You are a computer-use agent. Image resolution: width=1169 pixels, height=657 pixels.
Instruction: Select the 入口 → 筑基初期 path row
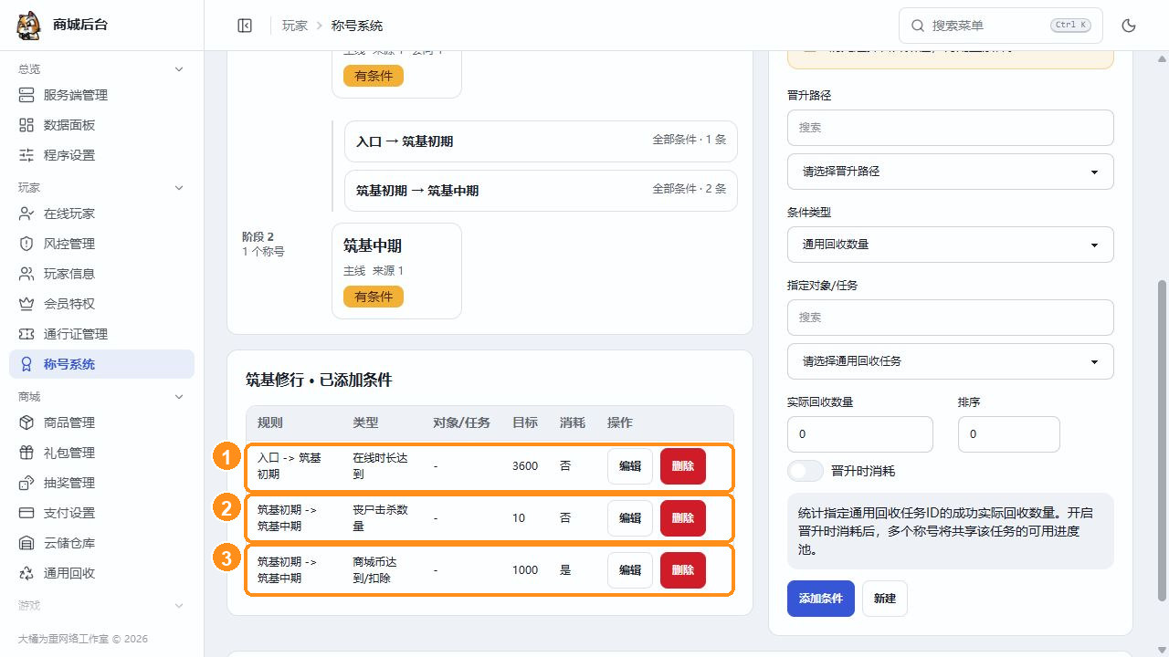(541, 141)
